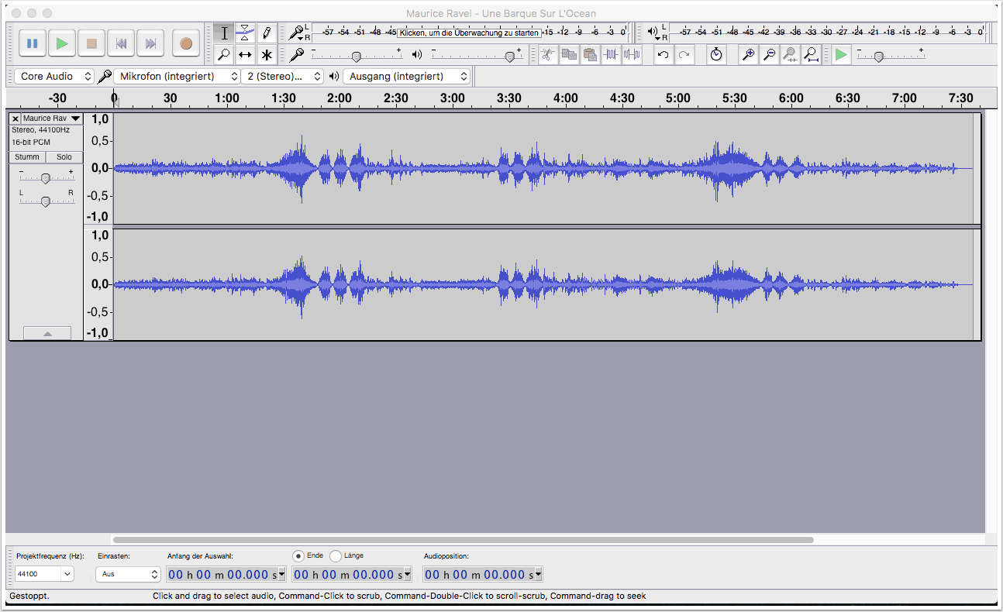
Task: Click the Undo arrow
Action: [663, 55]
